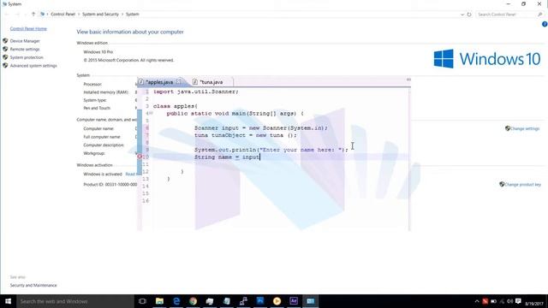Click the Advanced system settings shield icon
The height and width of the screenshot is (308, 548).
coord(5,66)
